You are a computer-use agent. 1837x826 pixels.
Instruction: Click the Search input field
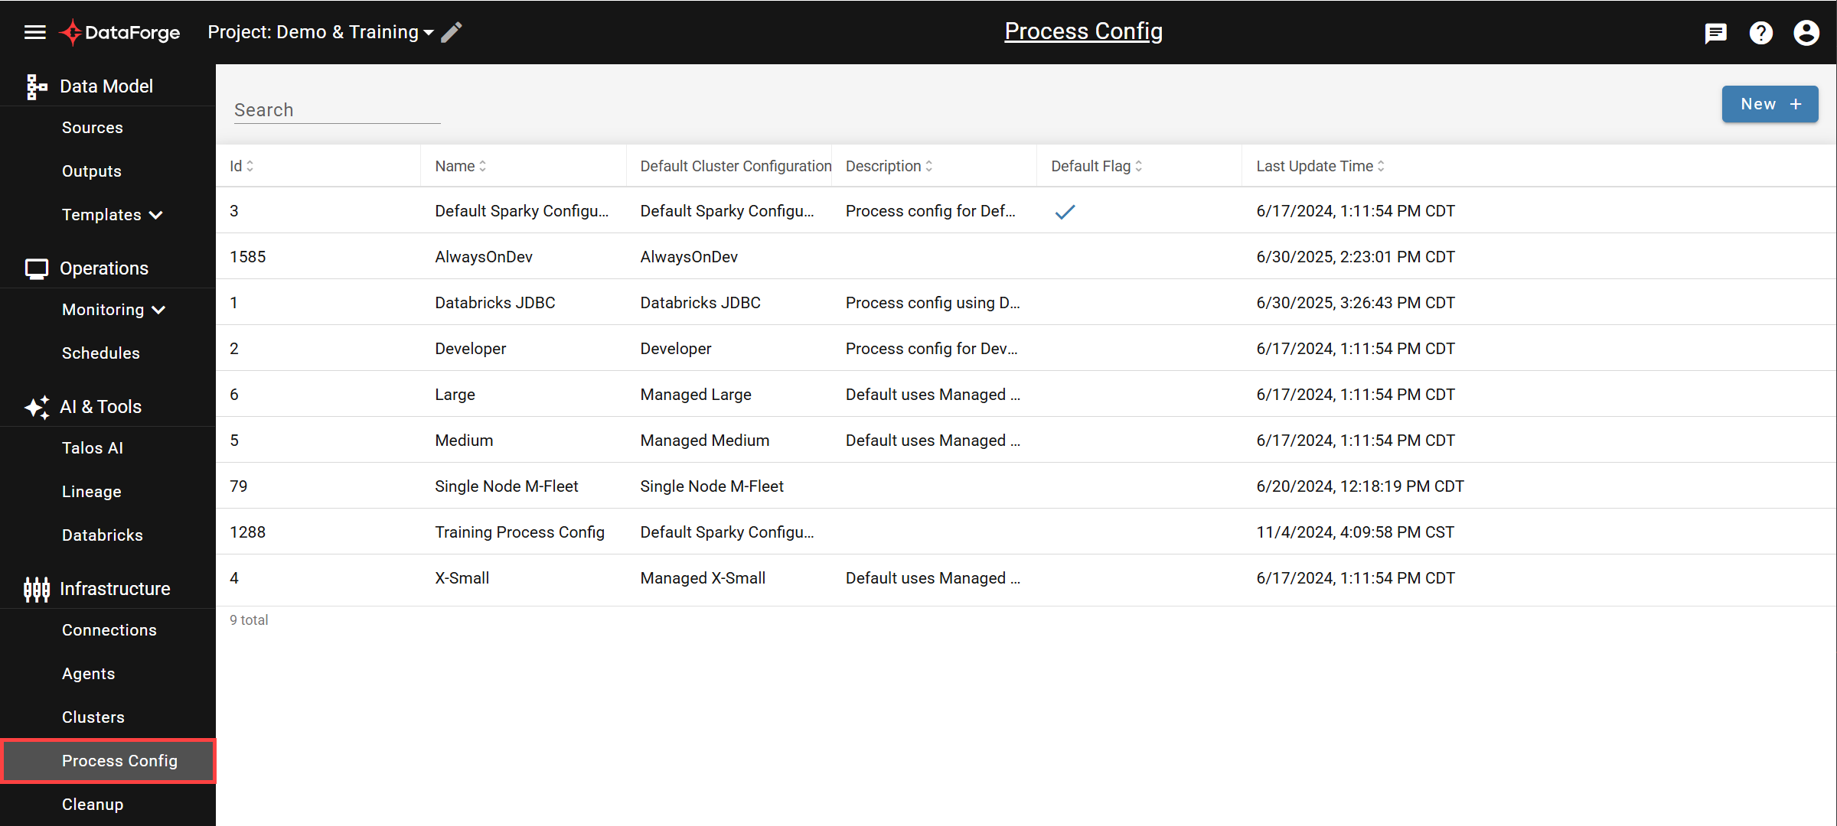337,109
